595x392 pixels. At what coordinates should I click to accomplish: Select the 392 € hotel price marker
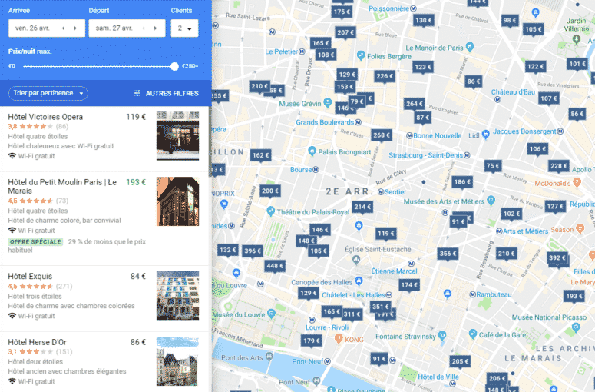tap(557, 258)
